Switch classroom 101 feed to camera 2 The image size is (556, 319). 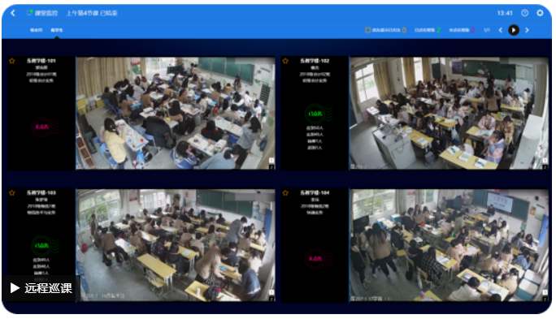point(271,166)
